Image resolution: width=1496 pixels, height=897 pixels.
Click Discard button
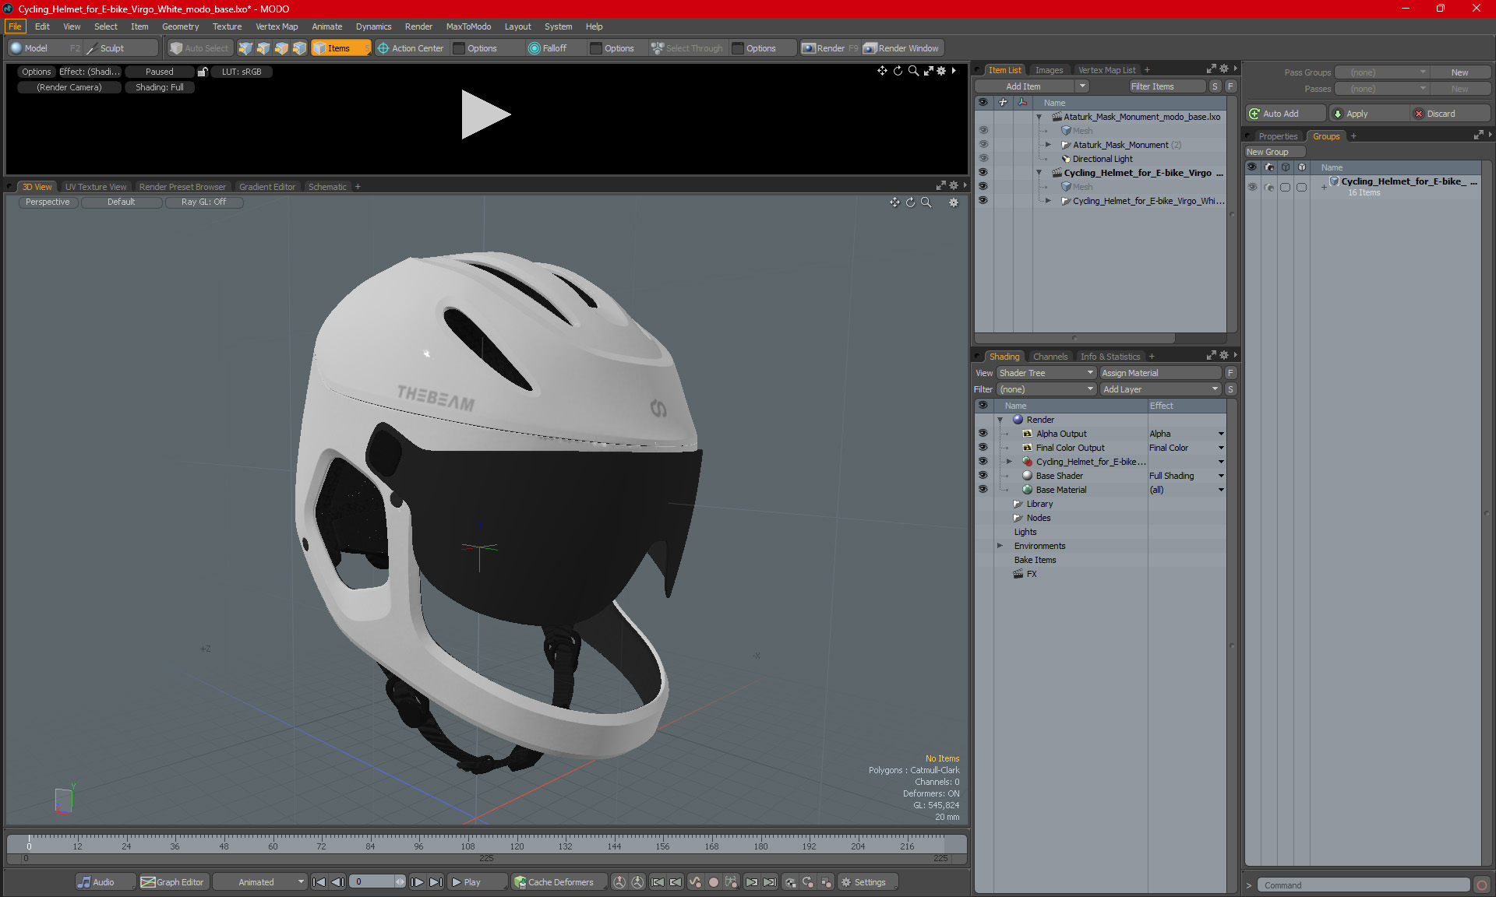1450,114
